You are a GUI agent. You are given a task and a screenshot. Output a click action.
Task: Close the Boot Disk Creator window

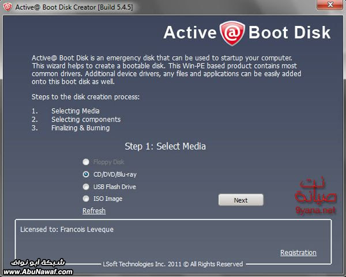pyautogui.click(x=330, y=5)
